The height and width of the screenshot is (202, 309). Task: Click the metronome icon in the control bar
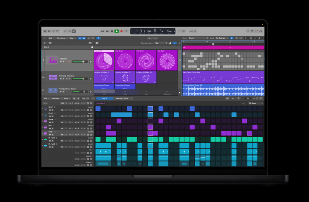coord(195,31)
